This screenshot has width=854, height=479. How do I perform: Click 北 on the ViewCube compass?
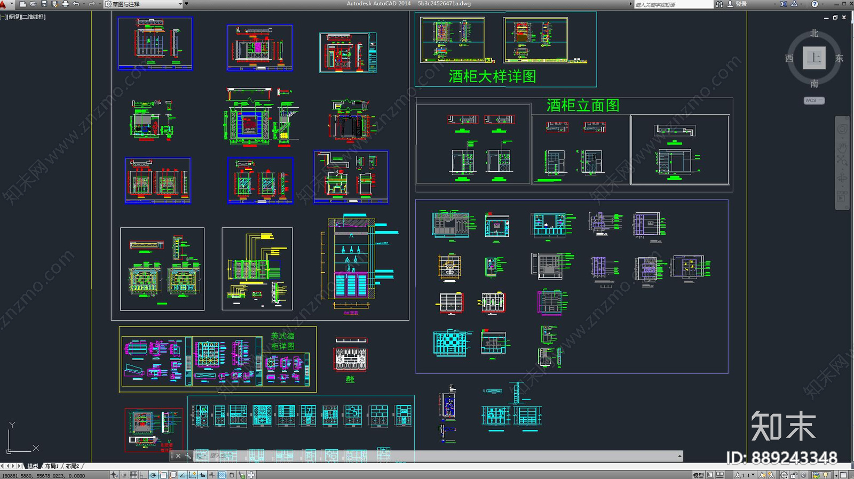(814, 33)
